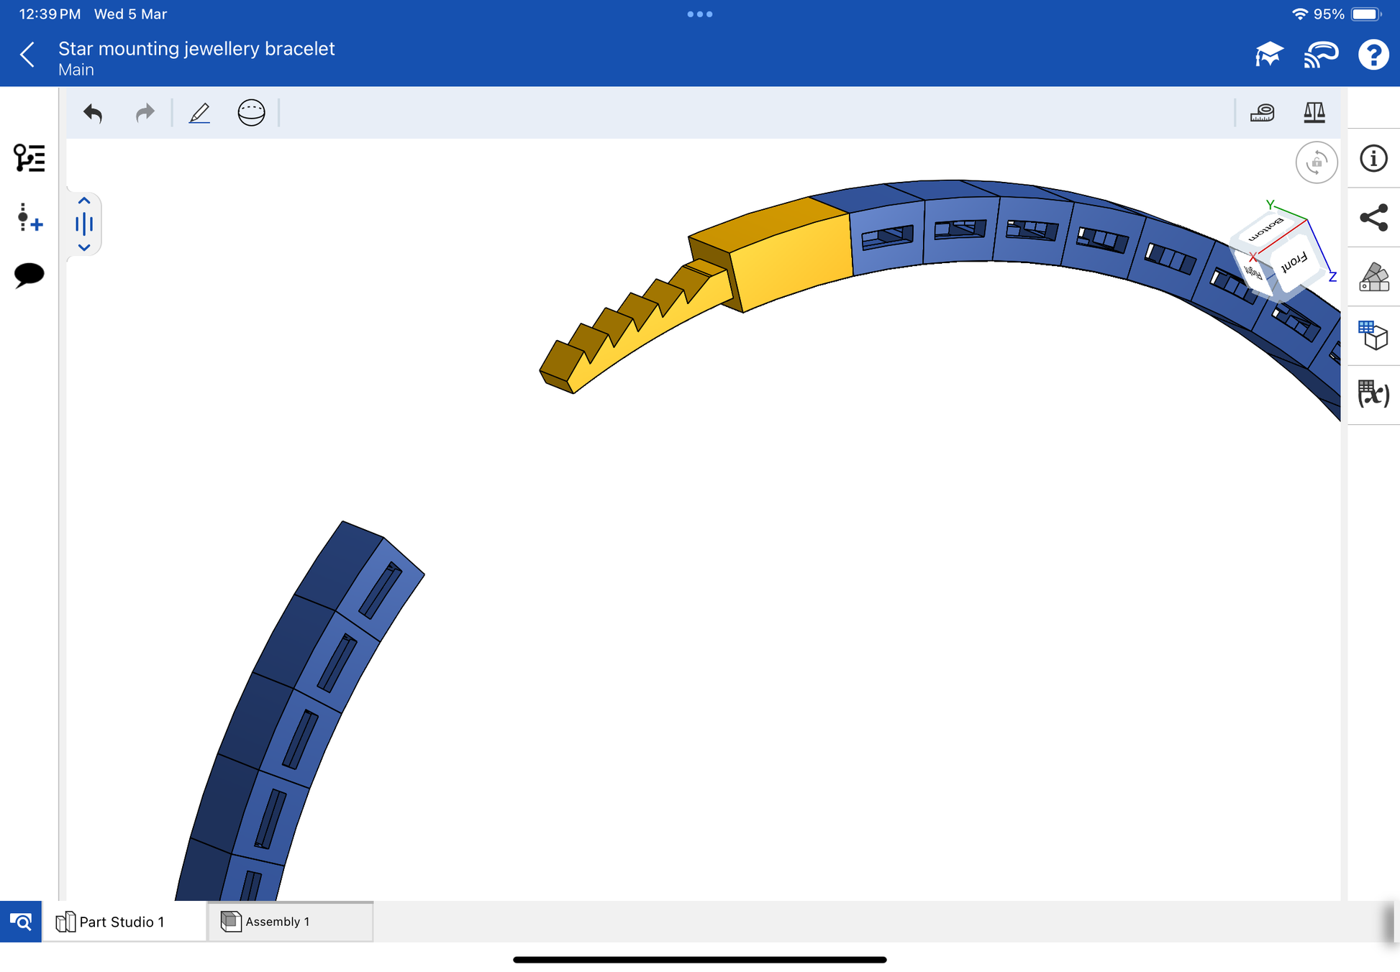Click the Front face of view cube
Viewport: 1400px width, 972px height.
[1294, 262]
